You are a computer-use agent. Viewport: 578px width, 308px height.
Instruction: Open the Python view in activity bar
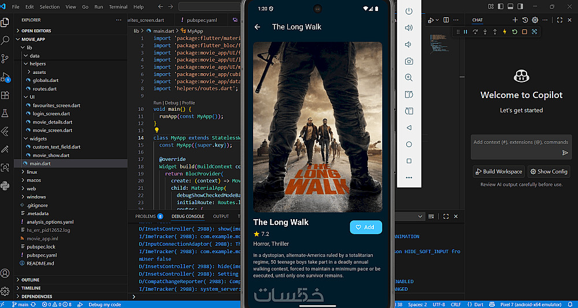point(5,186)
